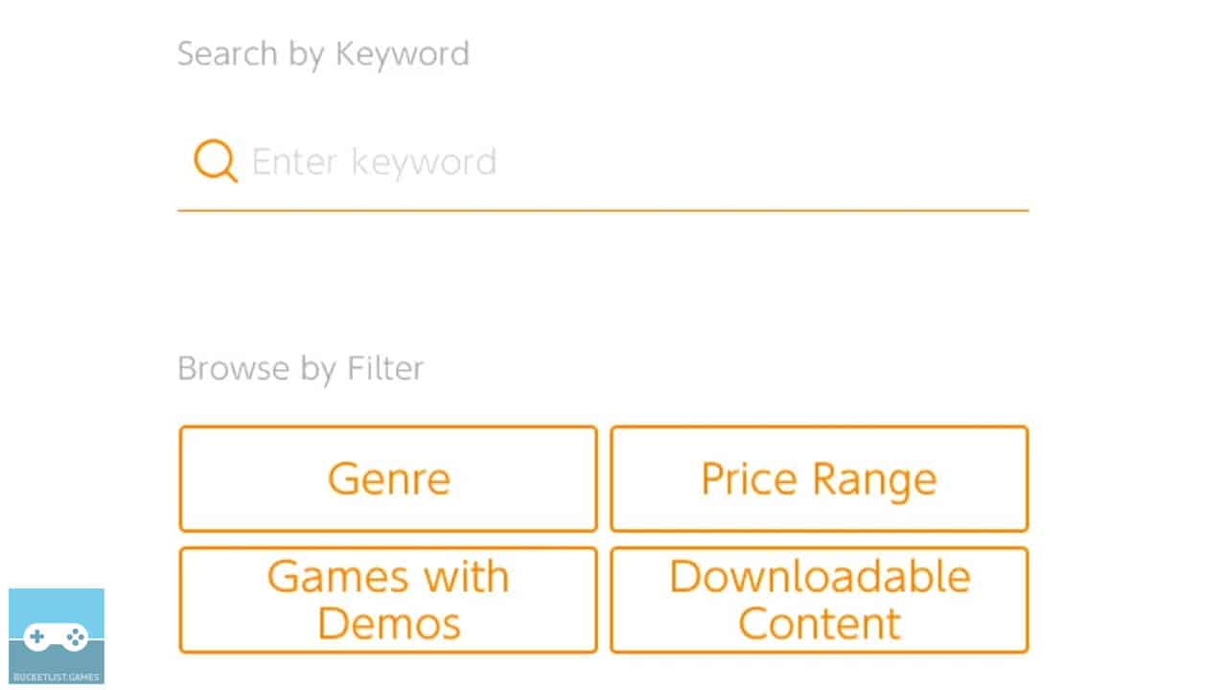Focus the Enter keyword search field
The width and height of the screenshot is (1227, 690).
tap(603, 162)
